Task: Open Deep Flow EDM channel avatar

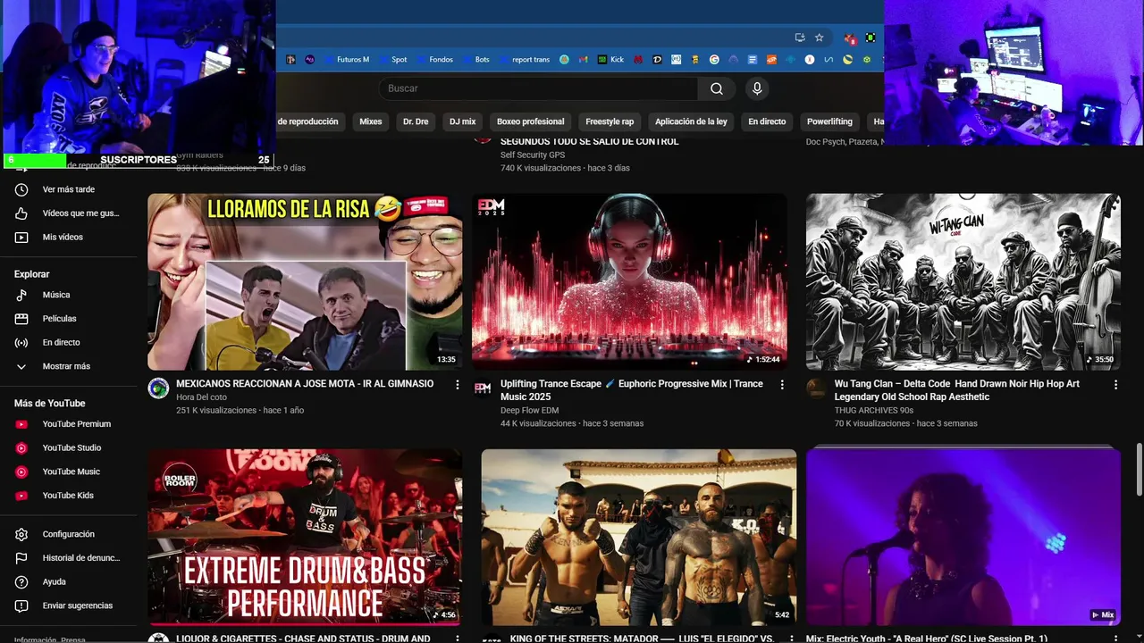Action: click(x=483, y=388)
